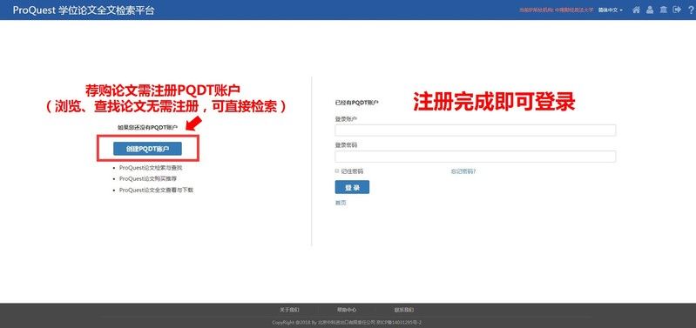Focus the 登录密码 input field
The height and width of the screenshot is (328, 696).
[x=476, y=157]
